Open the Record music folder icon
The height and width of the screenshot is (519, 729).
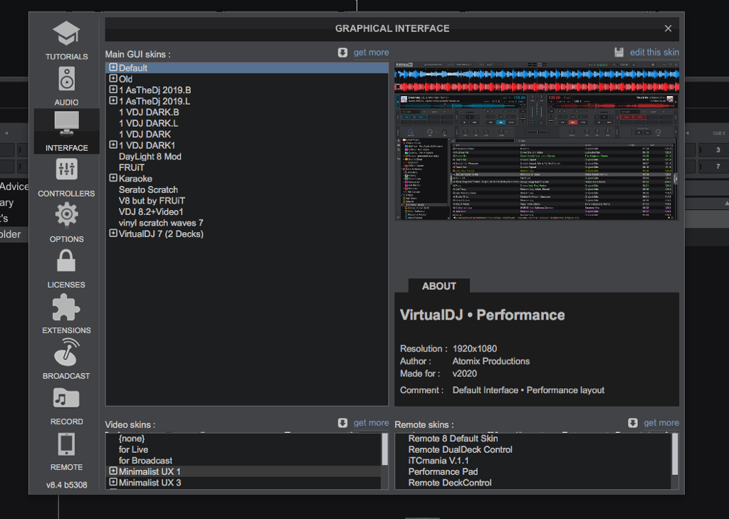click(x=66, y=398)
